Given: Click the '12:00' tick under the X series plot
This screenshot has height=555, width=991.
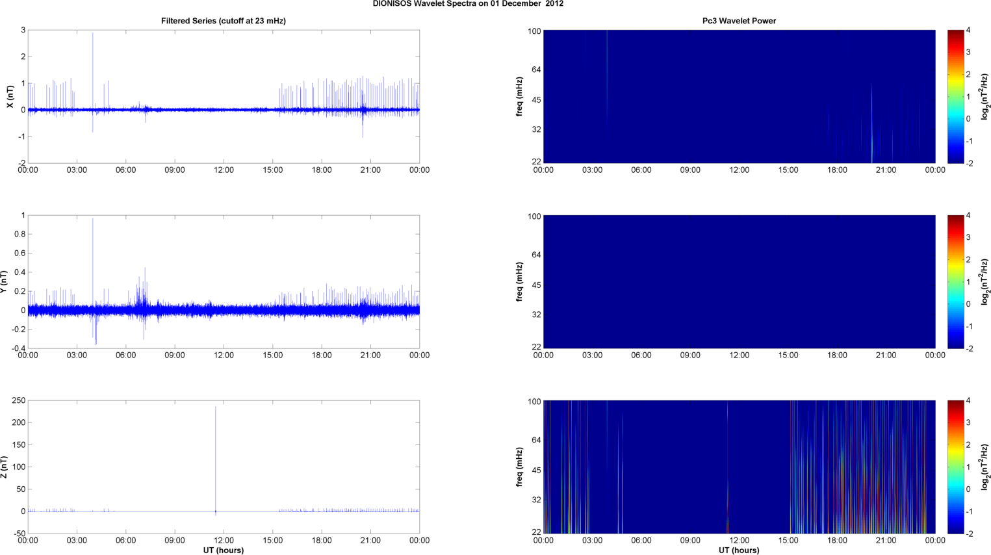Looking at the screenshot, I should coord(224,170).
